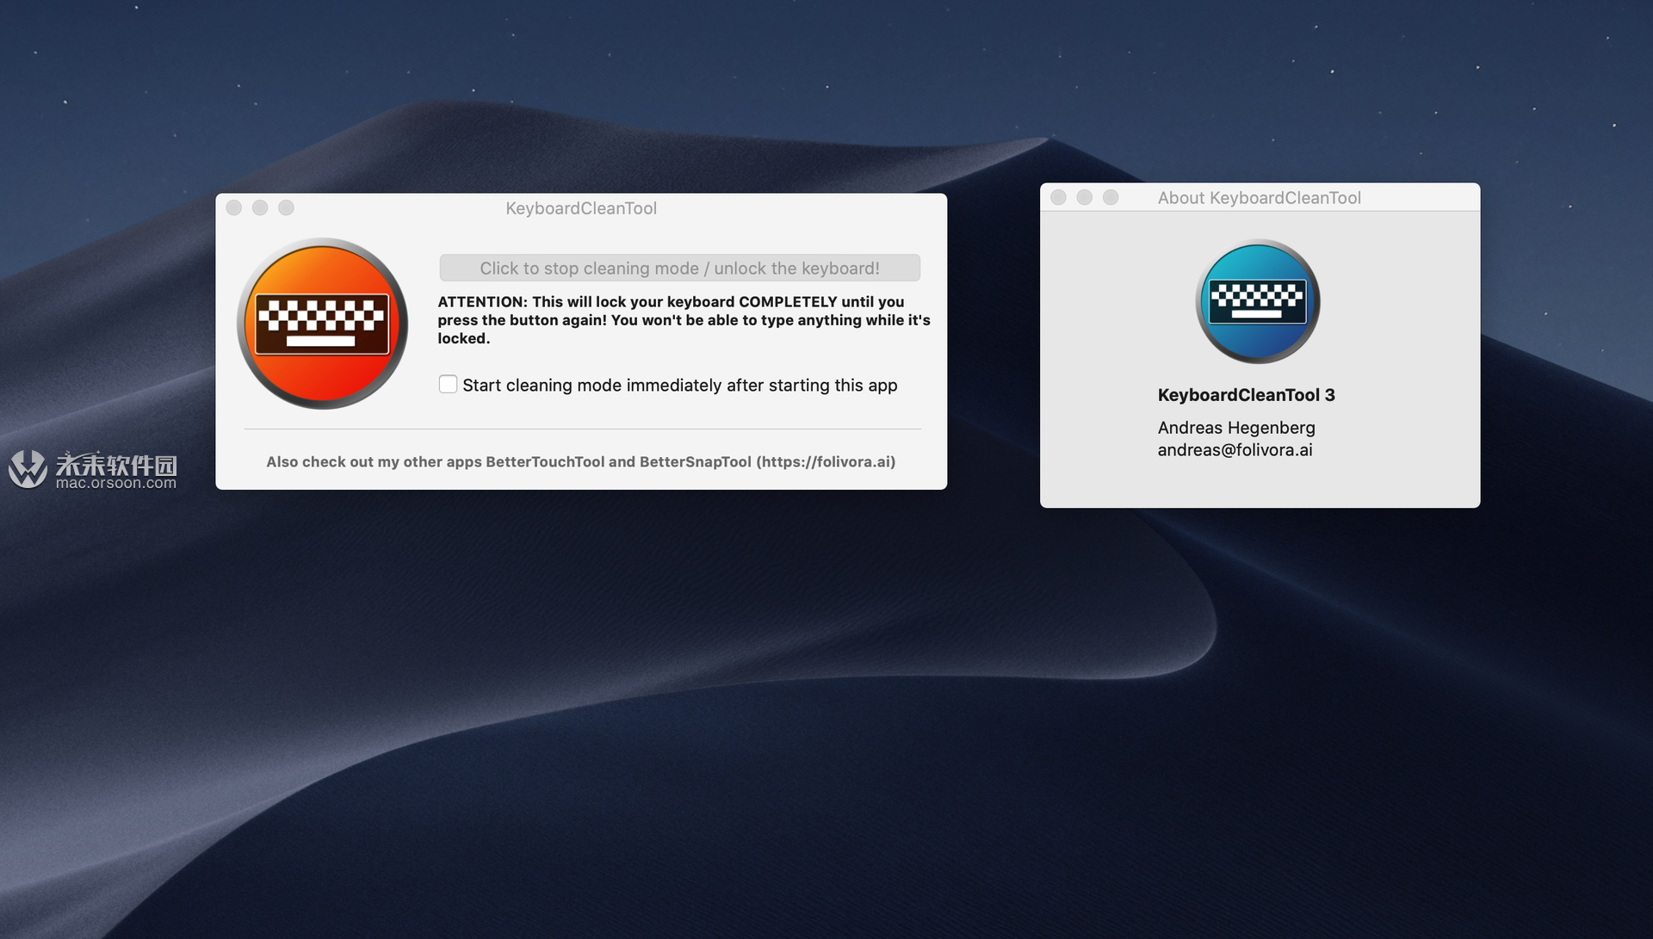Zoom the About KeyboardCleanTool window

[1111, 197]
